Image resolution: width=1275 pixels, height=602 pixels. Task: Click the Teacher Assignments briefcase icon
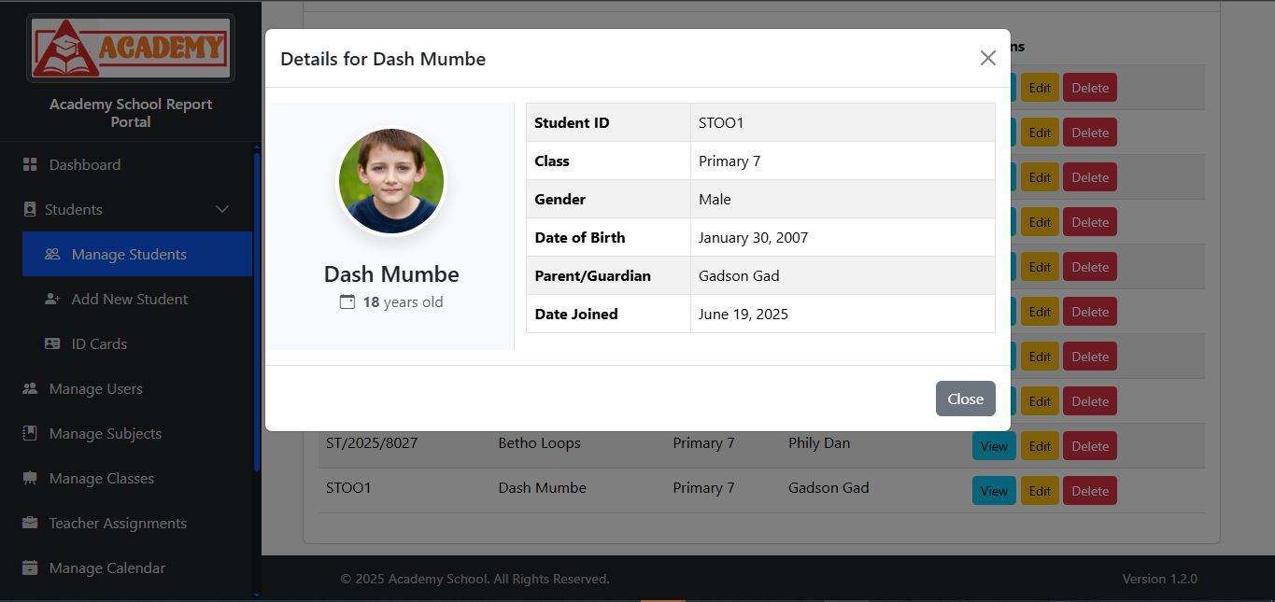pos(30,524)
